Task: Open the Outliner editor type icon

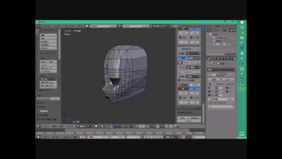Action: pyautogui.click(x=209, y=30)
